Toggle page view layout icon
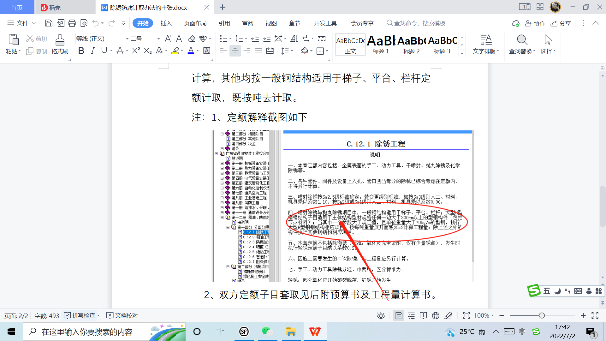 399,315
